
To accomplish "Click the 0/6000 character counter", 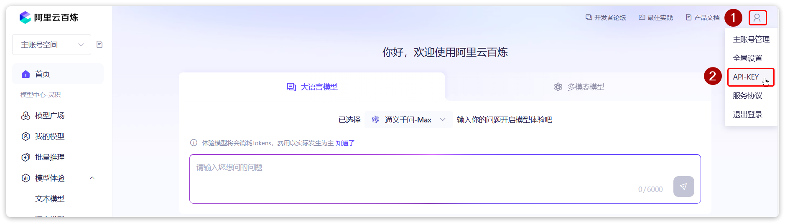I will point(650,189).
